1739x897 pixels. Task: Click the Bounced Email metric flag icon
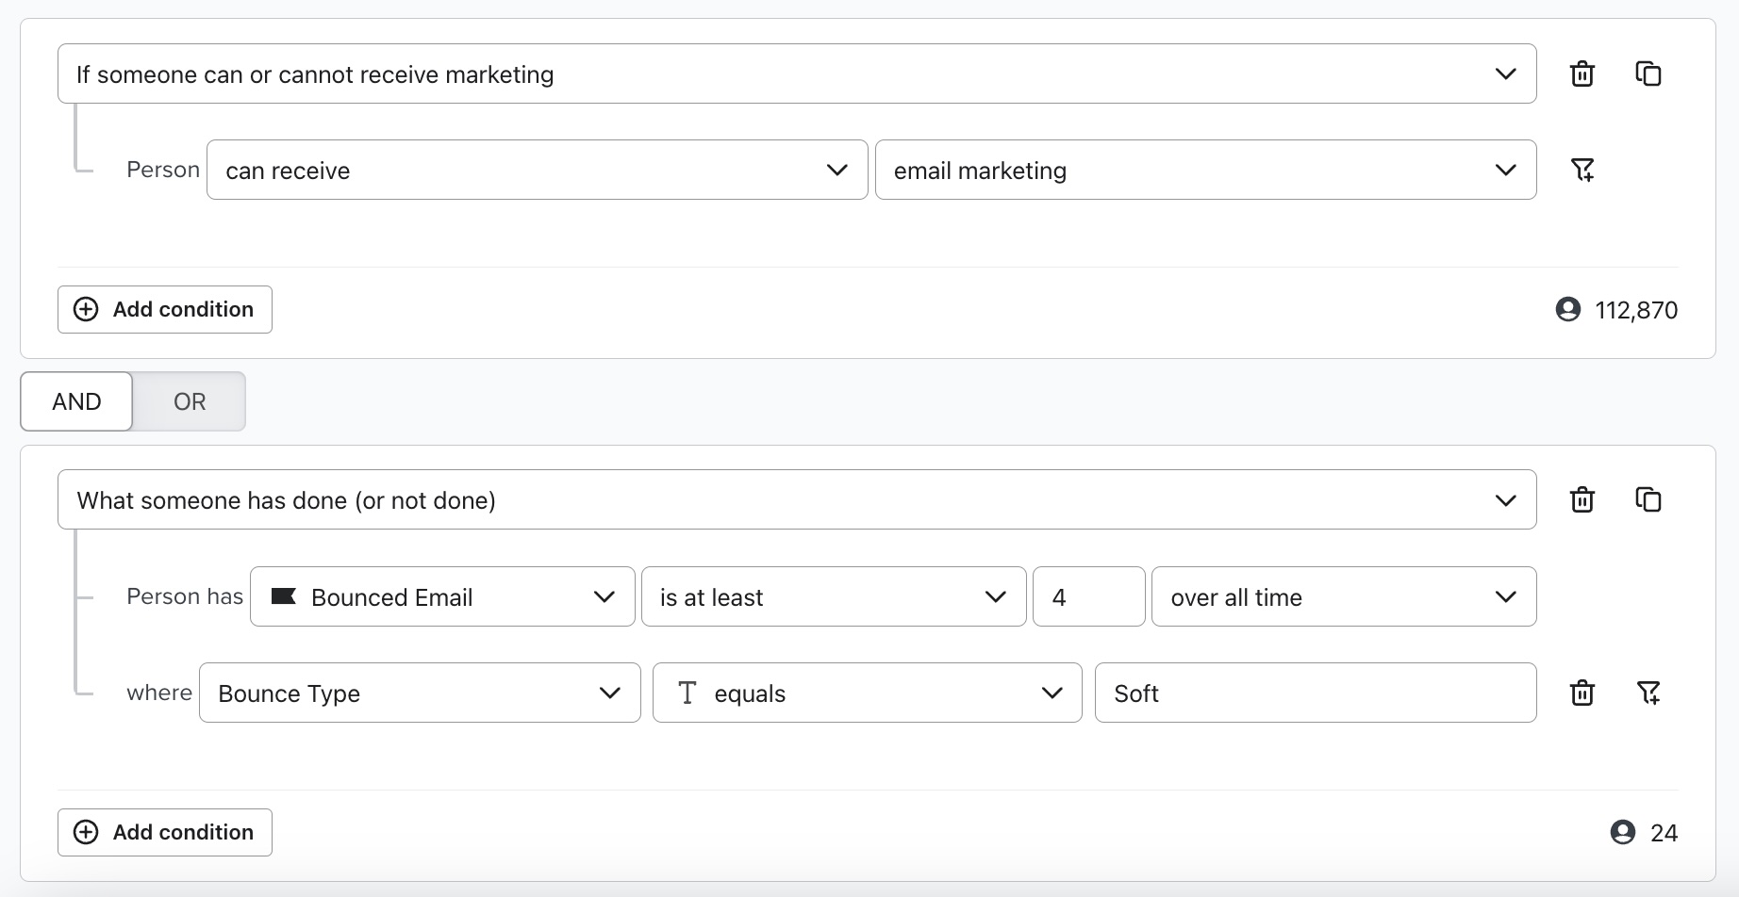[284, 596]
